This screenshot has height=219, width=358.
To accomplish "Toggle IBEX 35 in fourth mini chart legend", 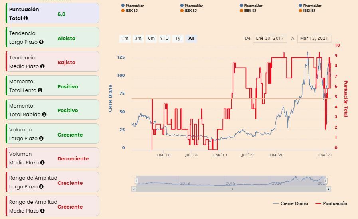I will pyautogui.click(x=307, y=10).
